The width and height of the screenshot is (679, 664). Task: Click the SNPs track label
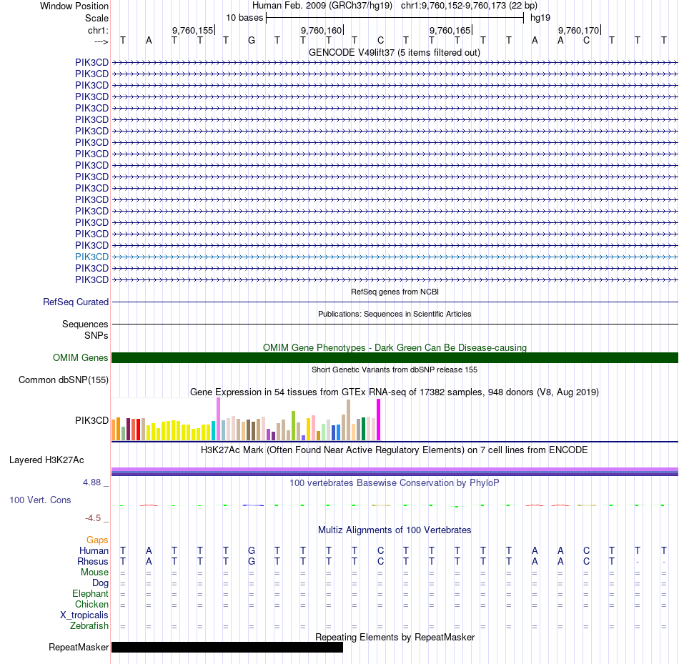96,335
